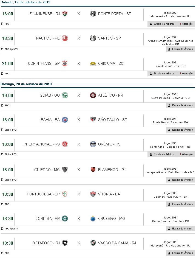The height and width of the screenshot is (258, 196).
Task: Click the Goiás green crest
Action: (65, 95)
